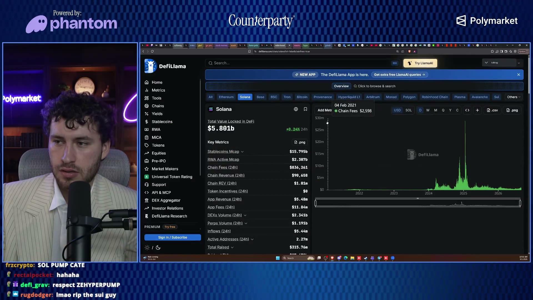533x300 pixels.
Task: Open Stablecoins in the sidebar
Action: tap(162, 122)
